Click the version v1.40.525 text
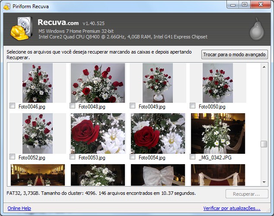The height and width of the screenshot is (216, 274). (x=94, y=23)
